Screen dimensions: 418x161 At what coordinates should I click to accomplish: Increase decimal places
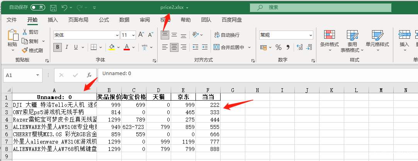pyautogui.click(x=300, y=48)
